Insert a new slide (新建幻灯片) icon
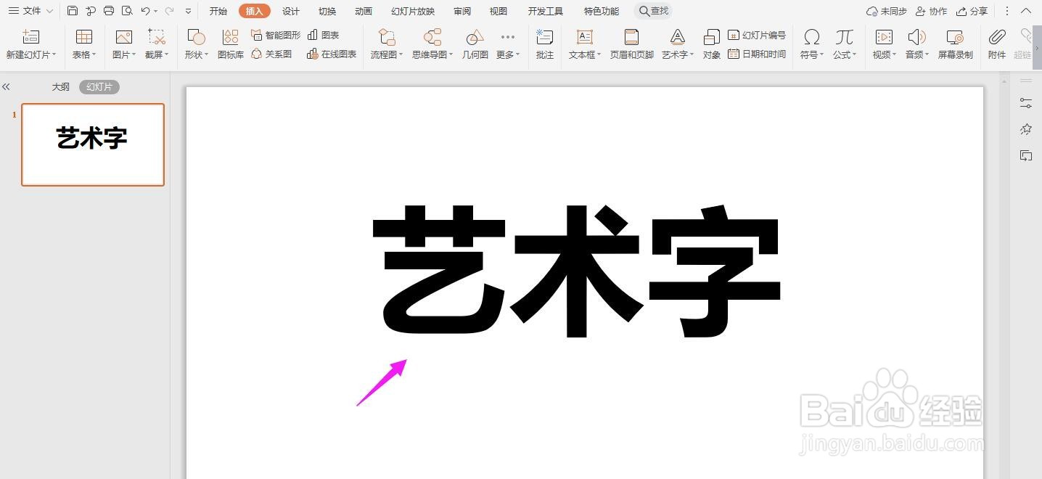 (x=30, y=37)
